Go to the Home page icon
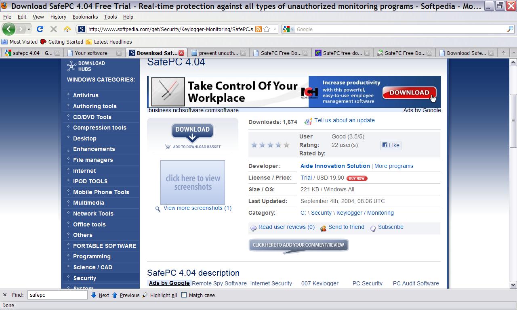 [x=67, y=29]
